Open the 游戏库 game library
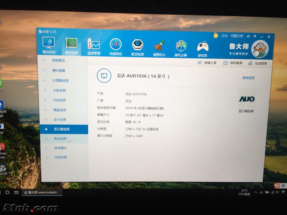 (202, 49)
